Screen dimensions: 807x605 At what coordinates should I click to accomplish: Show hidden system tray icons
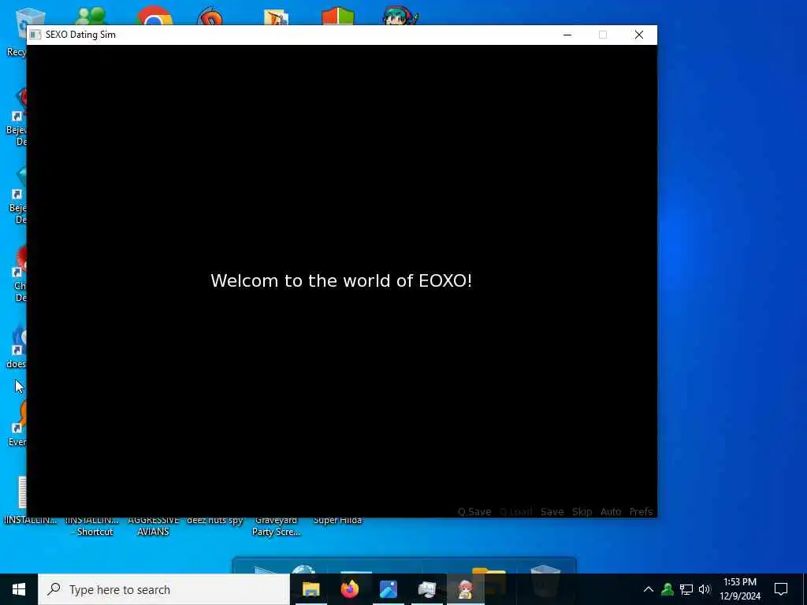649,589
